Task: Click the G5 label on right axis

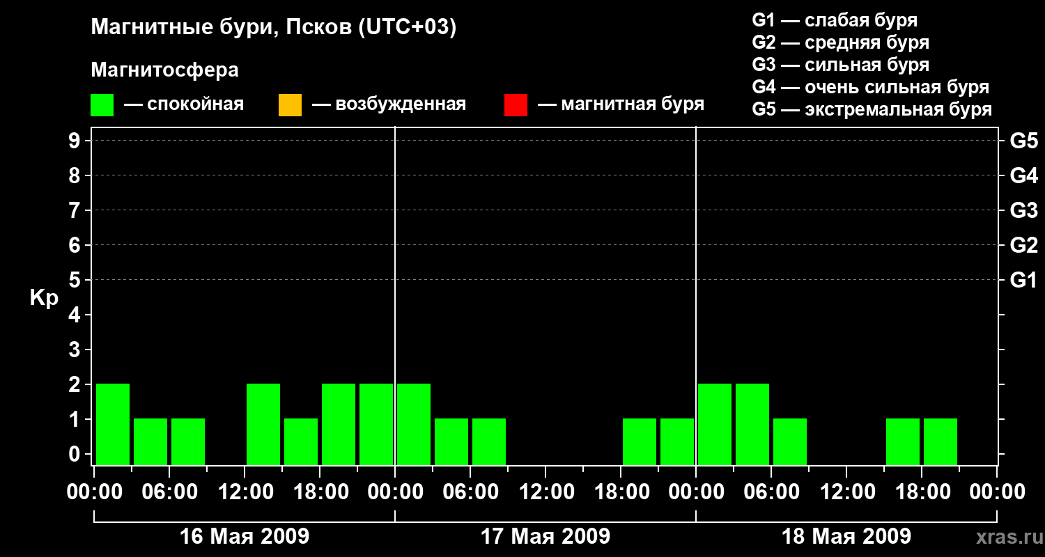Action: (x=1023, y=141)
